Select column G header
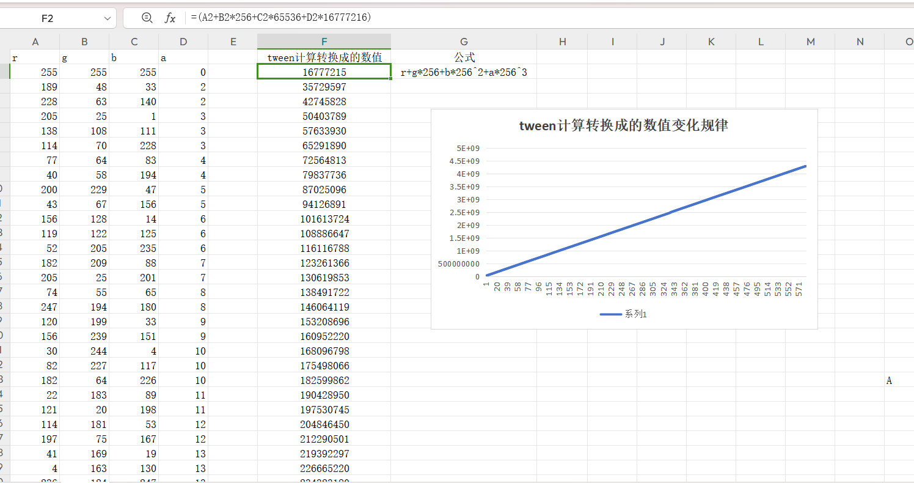This screenshot has width=914, height=483. (x=464, y=42)
